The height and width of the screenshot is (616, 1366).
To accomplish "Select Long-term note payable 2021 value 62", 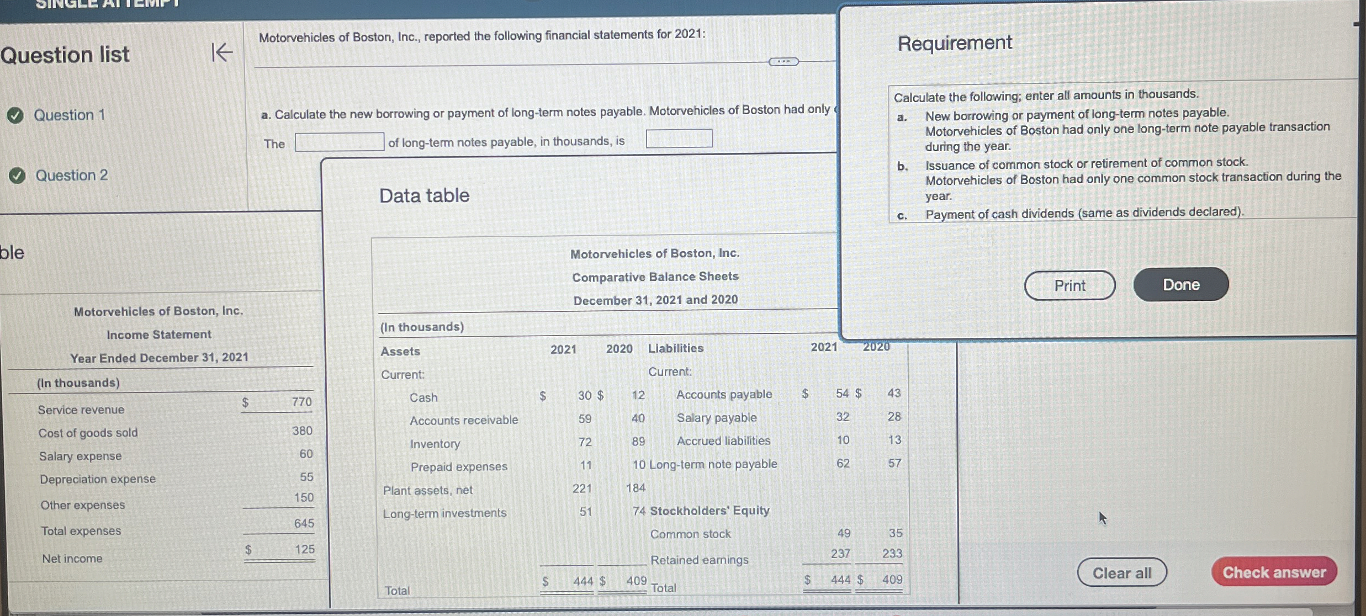I will (x=843, y=464).
